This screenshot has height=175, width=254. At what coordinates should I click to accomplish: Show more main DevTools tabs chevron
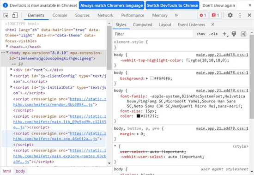(176, 15)
